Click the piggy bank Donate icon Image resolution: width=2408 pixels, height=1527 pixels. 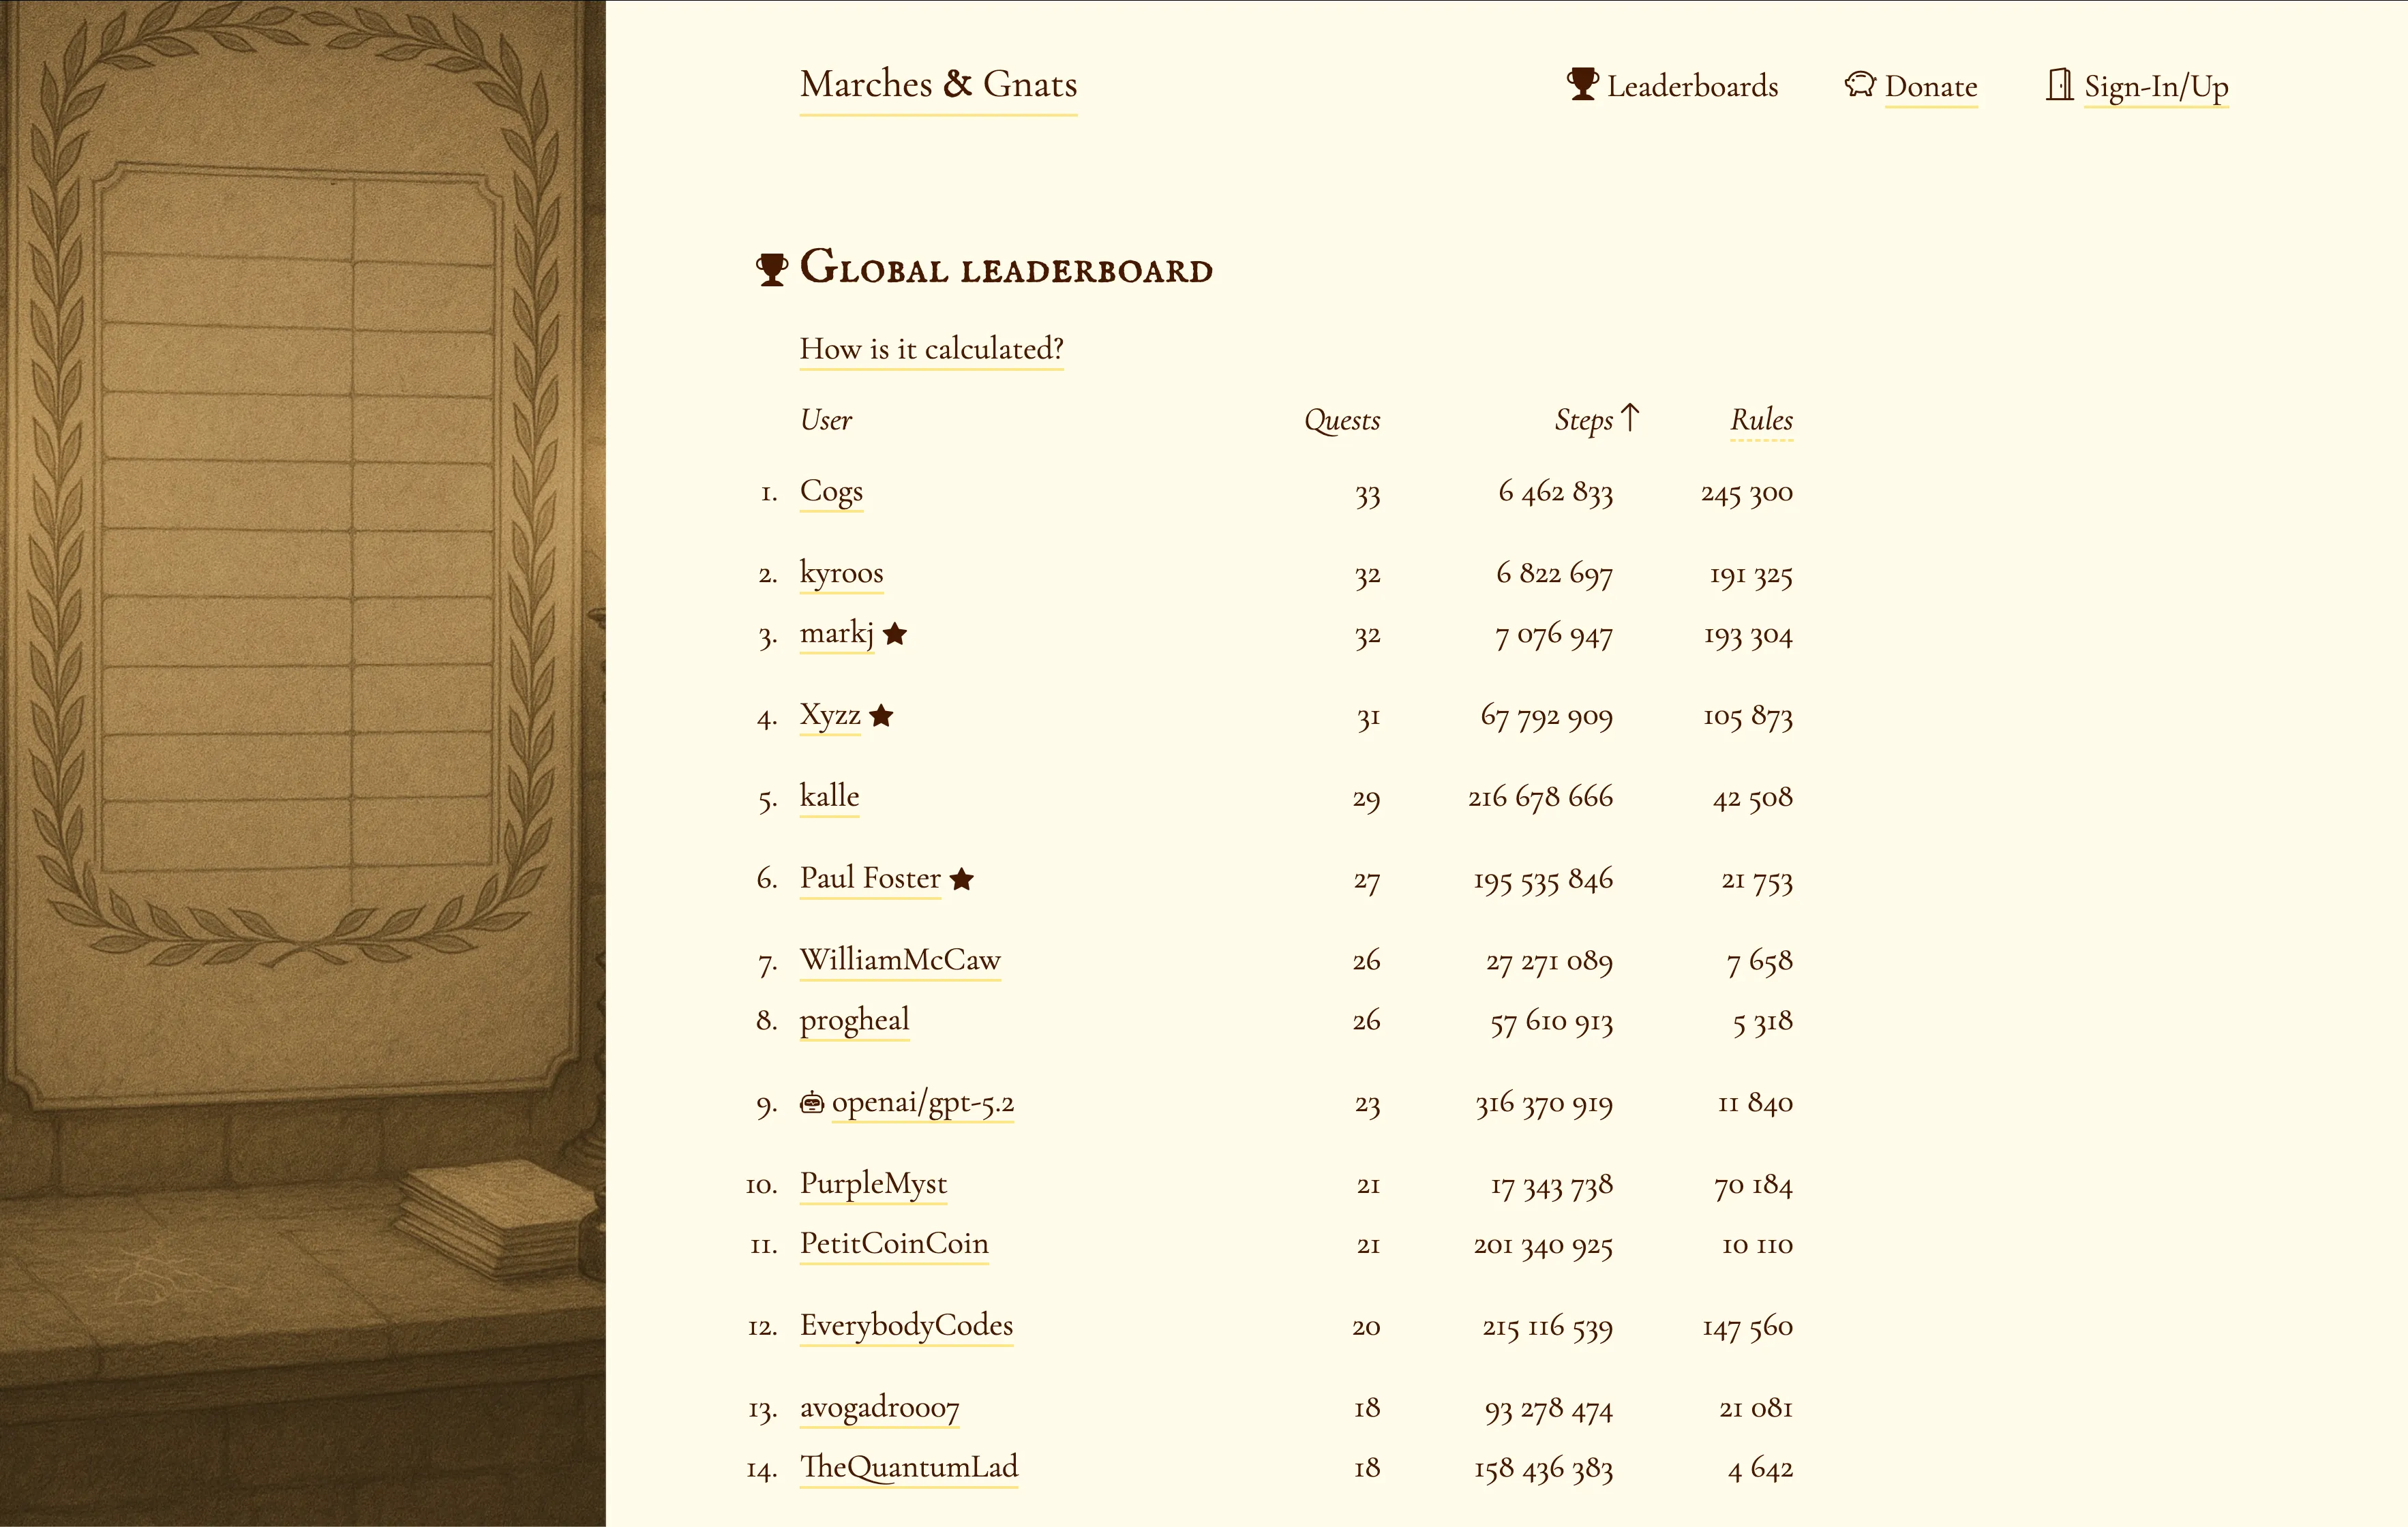click(1859, 84)
